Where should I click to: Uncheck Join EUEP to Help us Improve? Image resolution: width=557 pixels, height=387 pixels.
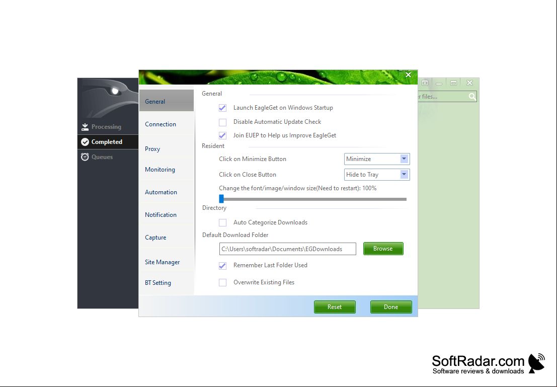coord(223,135)
